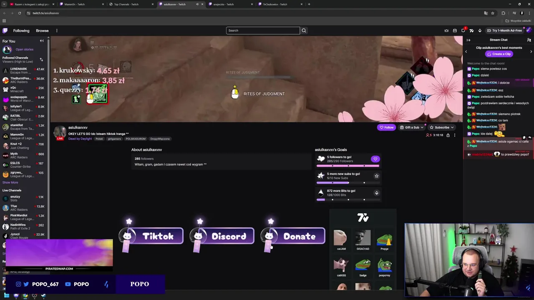Click the search magnifier button
The image size is (534, 300).
pyautogui.click(x=304, y=30)
